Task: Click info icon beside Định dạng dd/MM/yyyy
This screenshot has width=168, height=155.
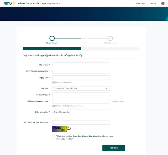Action: [53, 82]
